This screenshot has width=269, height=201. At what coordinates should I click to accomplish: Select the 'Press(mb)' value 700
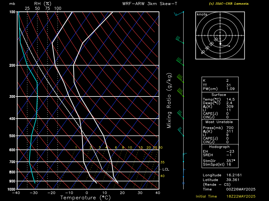click(230, 128)
